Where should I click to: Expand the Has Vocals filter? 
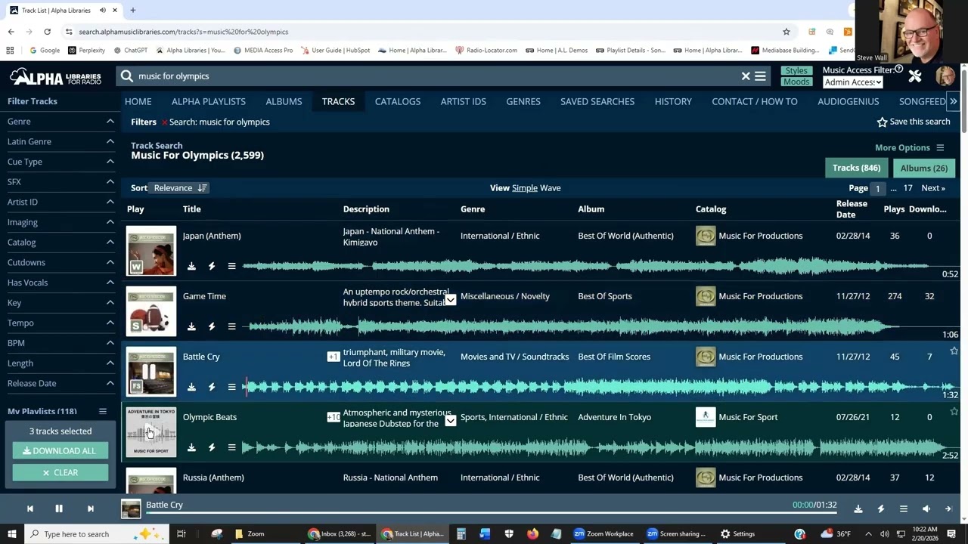[60, 283]
